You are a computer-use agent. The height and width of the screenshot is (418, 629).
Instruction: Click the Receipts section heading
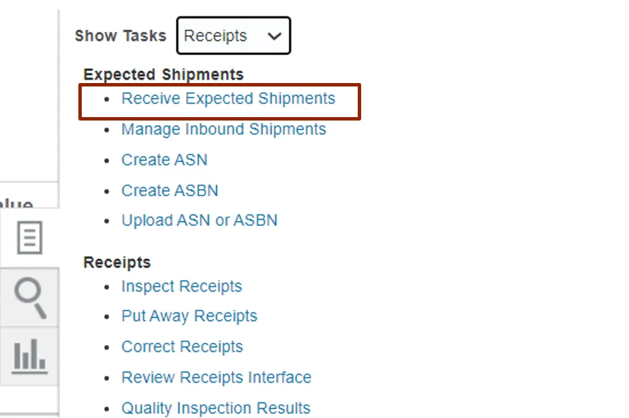pos(117,262)
